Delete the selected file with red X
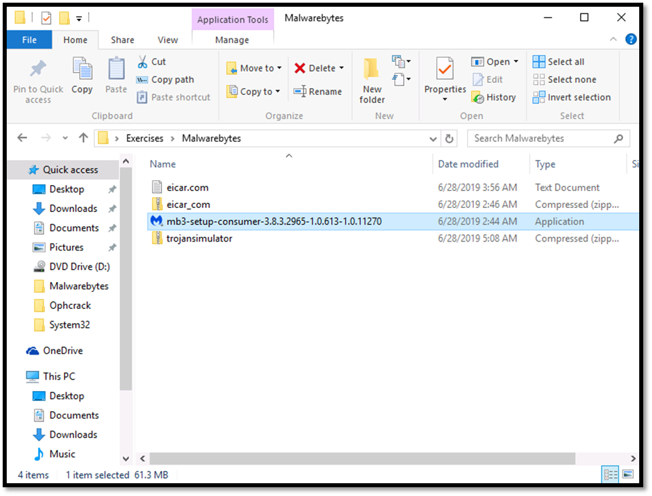Viewport: 652px width, 496px height. [315, 68]
